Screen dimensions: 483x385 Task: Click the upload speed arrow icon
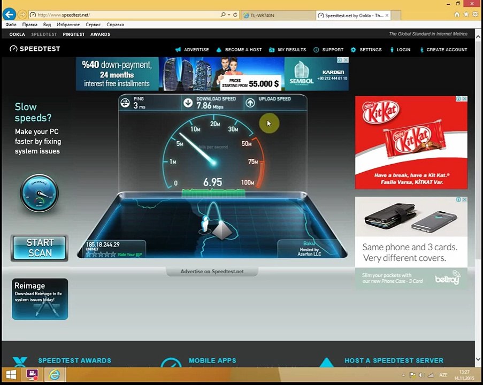[x=250, y=103]
